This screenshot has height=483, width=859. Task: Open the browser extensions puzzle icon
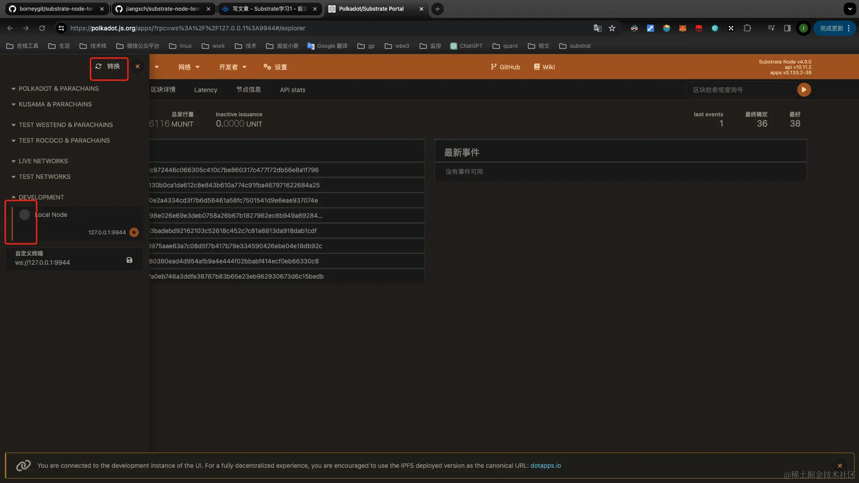pyautogui.click(x=747, y=28)
